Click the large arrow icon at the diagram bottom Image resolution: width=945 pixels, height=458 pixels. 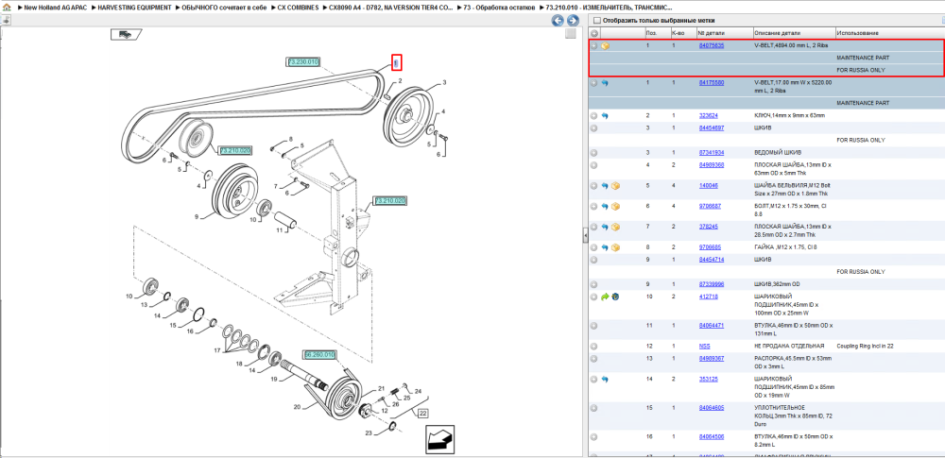[440, 439]
